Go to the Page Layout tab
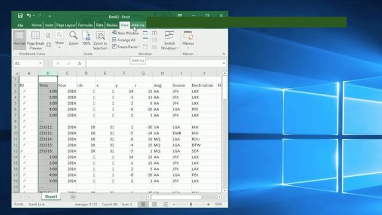Image resolution: width=382 pixels, height=215 pixels. pyautogui.click(x=66, y=25)
